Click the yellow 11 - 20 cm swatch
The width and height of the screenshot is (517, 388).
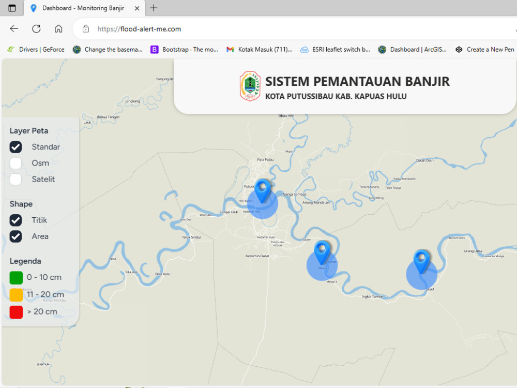pos(16,295)
